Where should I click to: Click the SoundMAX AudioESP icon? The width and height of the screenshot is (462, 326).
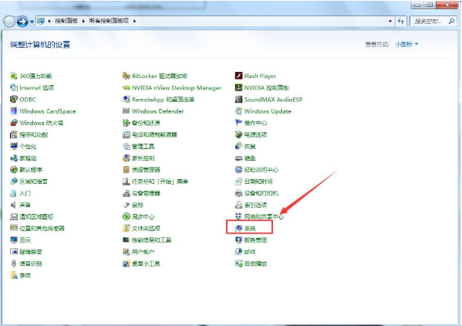[x=238, y=100]
